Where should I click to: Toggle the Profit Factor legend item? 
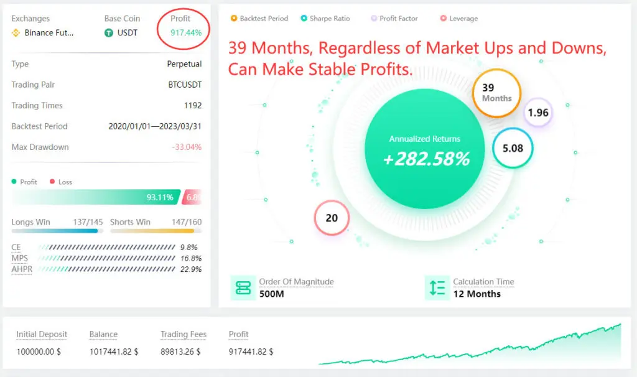click(x=394, y=19)
